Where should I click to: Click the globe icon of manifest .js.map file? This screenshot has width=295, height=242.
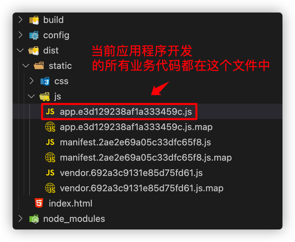coord(50,158)
